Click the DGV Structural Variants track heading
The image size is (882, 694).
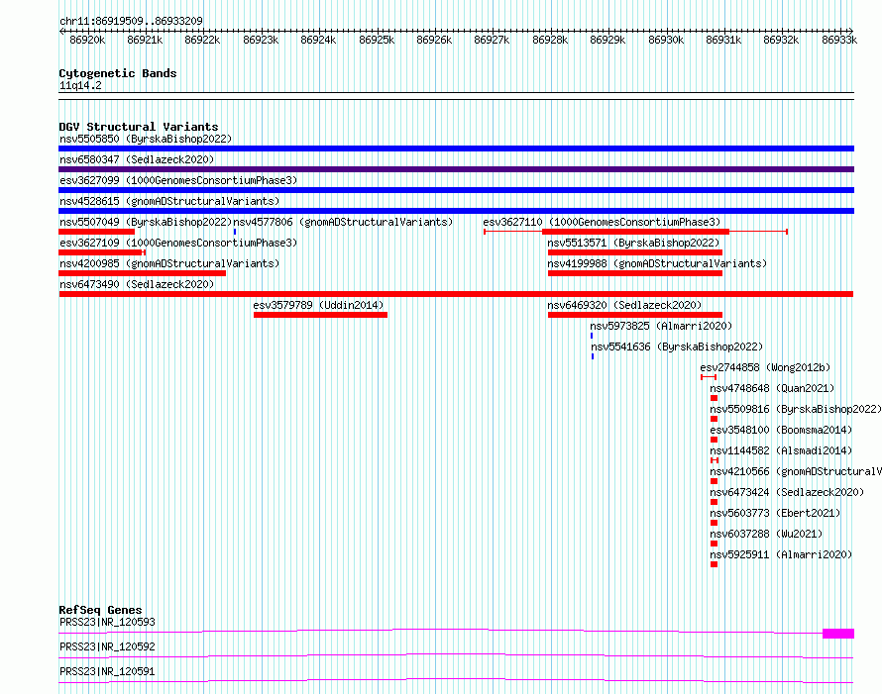(x=139, y=127)
